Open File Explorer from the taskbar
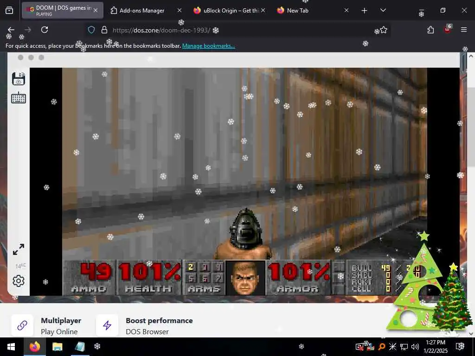Screen dimensions: 475x356 (x=57, y=347)
